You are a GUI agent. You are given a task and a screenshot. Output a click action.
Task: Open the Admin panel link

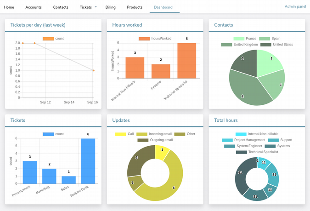(295, 6)
